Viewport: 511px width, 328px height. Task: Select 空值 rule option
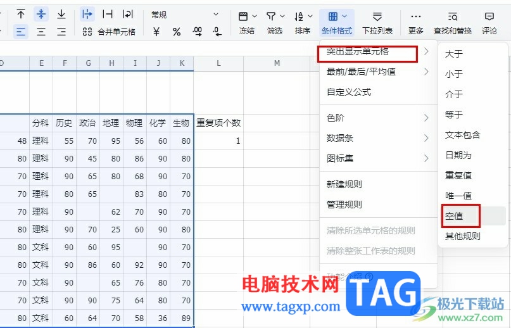473,216
